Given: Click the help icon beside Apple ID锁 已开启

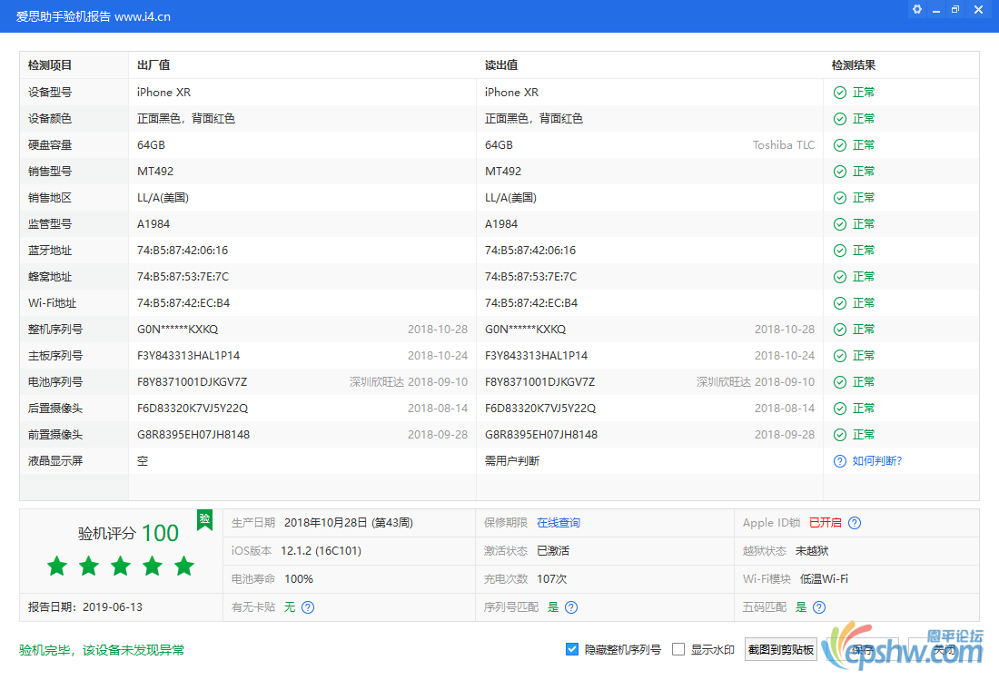Looking at the screenshot, I should point(855,523).
